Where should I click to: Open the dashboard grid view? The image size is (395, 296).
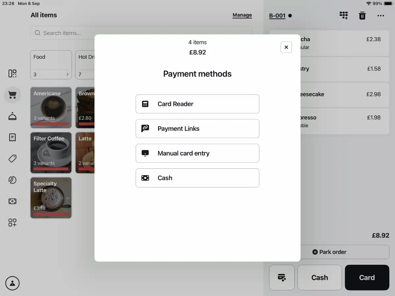pos(12,74)
